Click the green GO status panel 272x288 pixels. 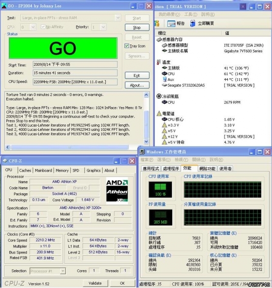[x=63, y=48]
